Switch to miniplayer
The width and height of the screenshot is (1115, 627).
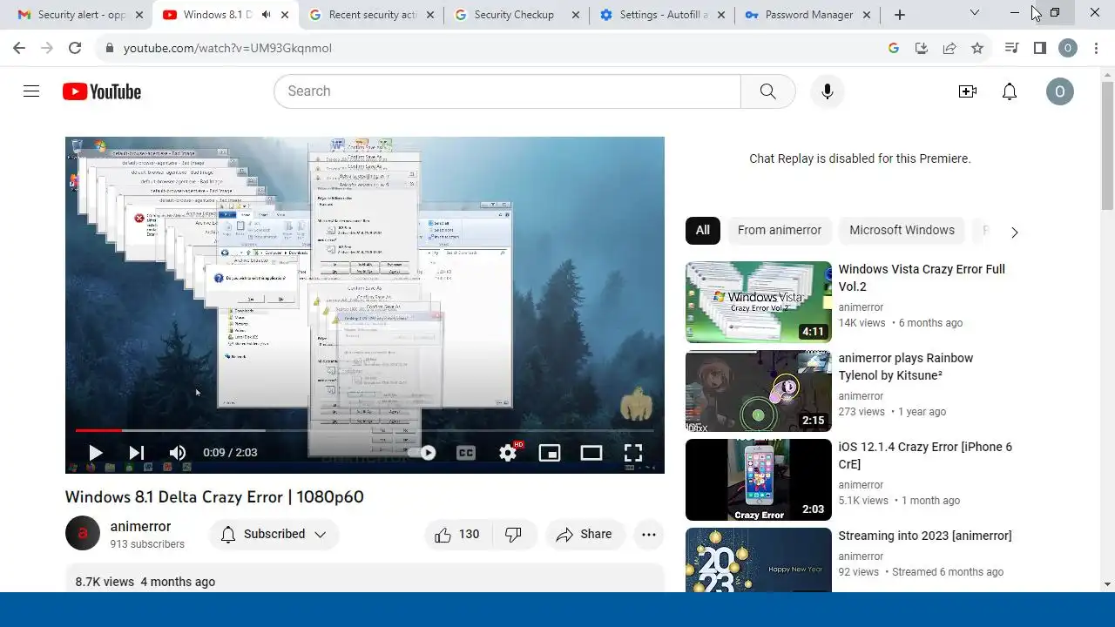point(550,452)
